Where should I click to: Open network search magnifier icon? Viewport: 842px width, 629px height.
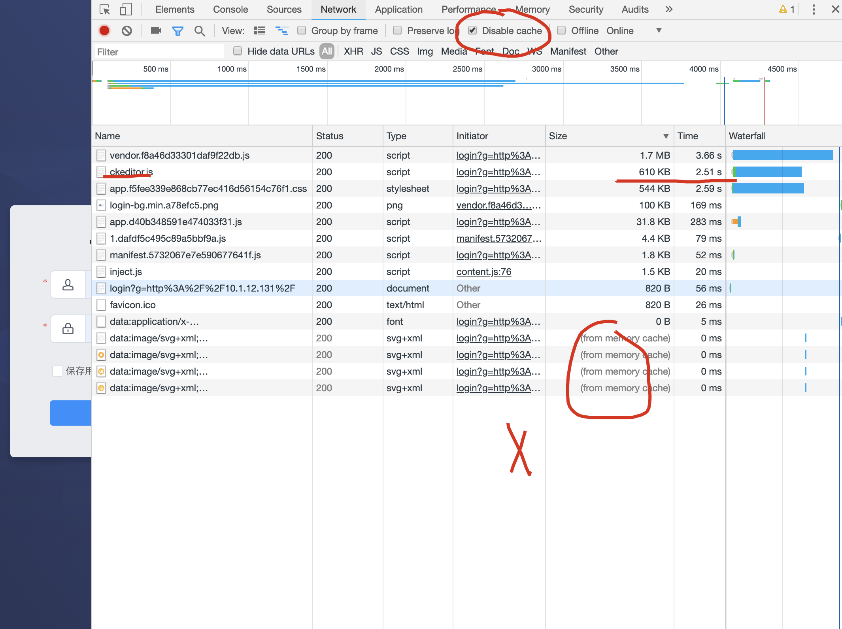point(200,31)
